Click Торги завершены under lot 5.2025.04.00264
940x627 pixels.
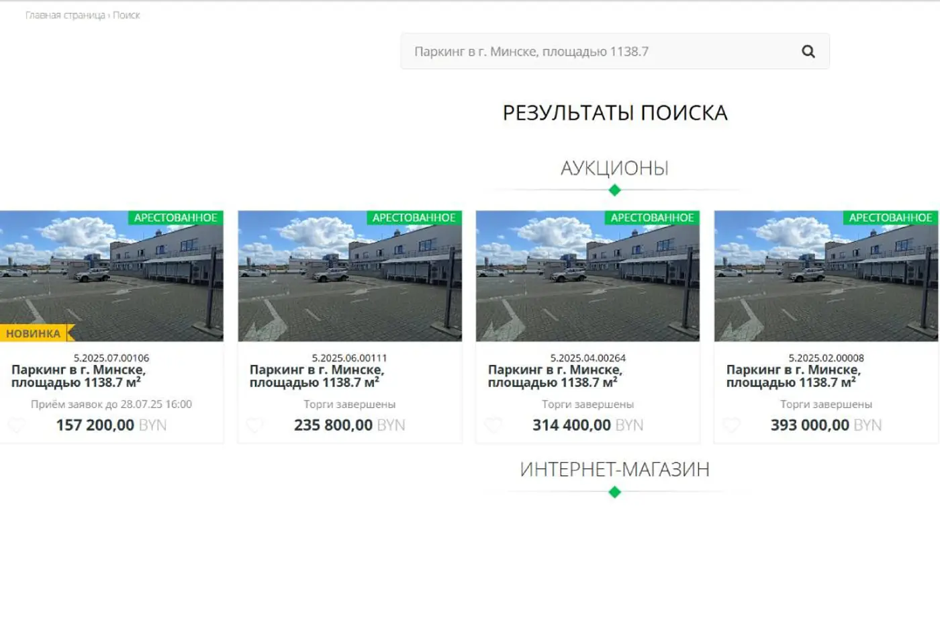(x=587, y=405)
